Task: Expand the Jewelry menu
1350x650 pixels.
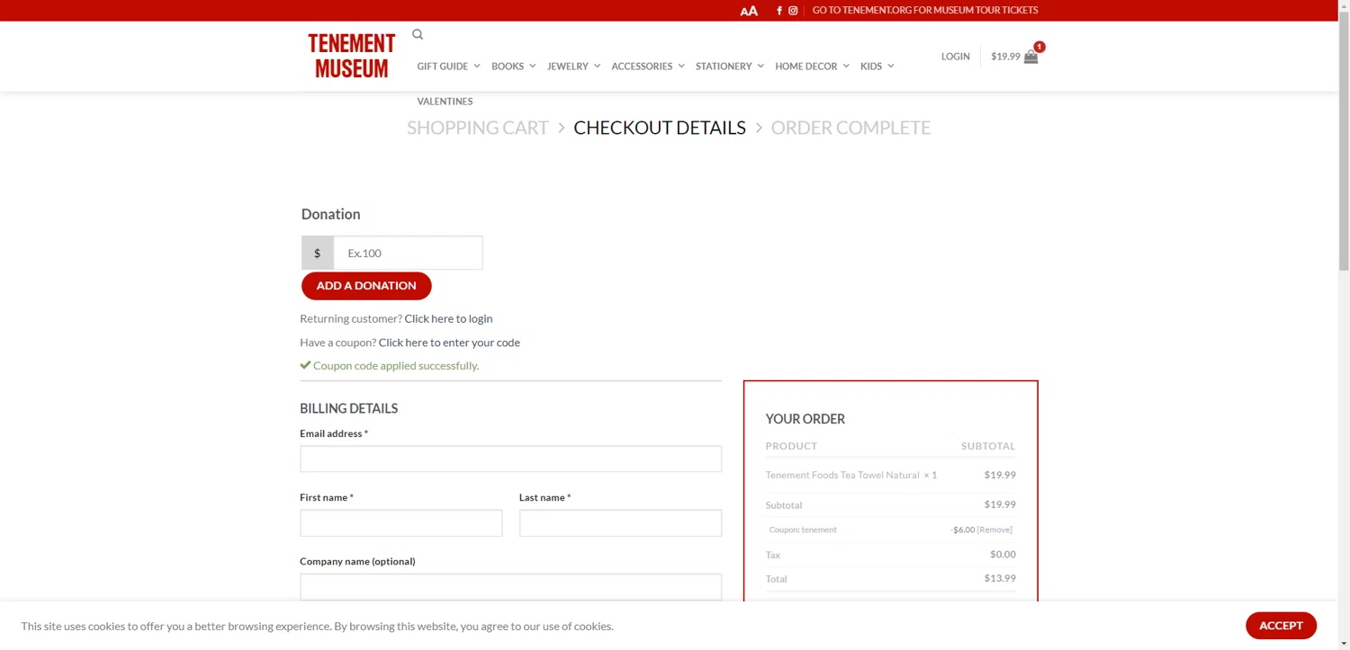Action: pyautogui.click(x=573, y=66)
